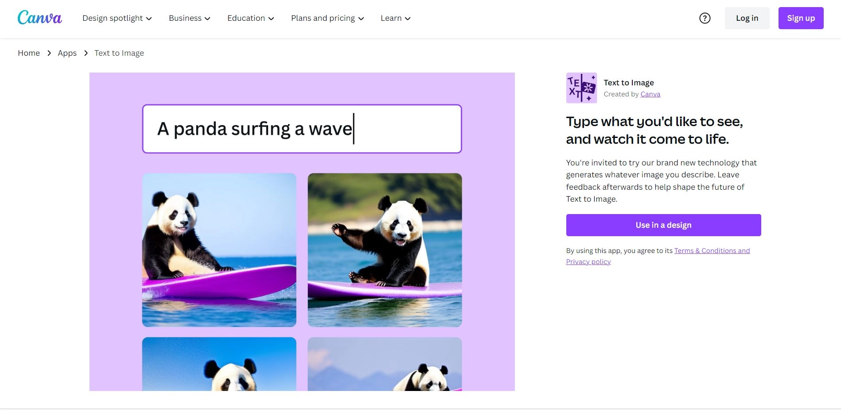Select the top-left surfing panda image
This screenshot has width=841, height=410.
(x=219, y=249)
